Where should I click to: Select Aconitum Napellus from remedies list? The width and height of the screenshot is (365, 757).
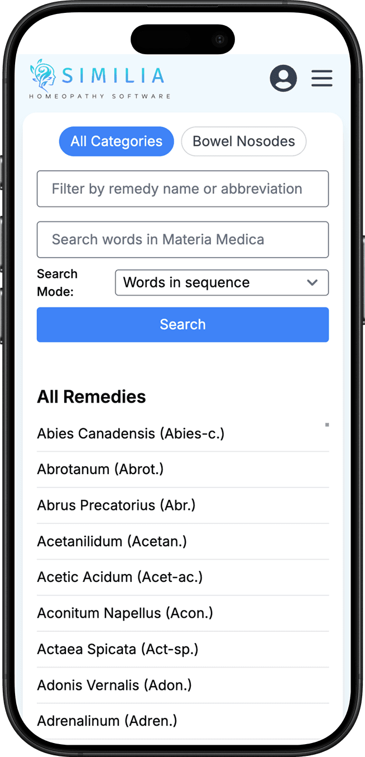124,613
